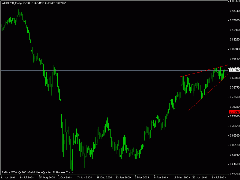This screenshot has width=240, height=180.
Task: Click the 0.59260 price scale value
Action: pyautogui.click(x=235, y=174)
